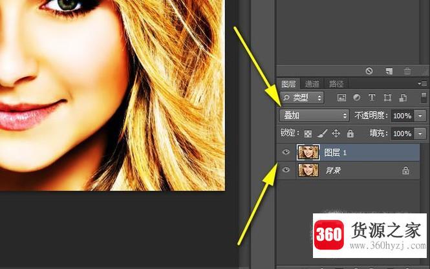Screen dimensions: 430x269
Task: Filter for adjustment layers icon
Action: 356,98
